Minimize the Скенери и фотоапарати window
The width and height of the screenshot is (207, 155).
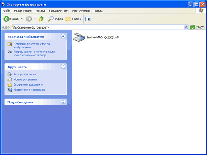(x=190, y=4)
